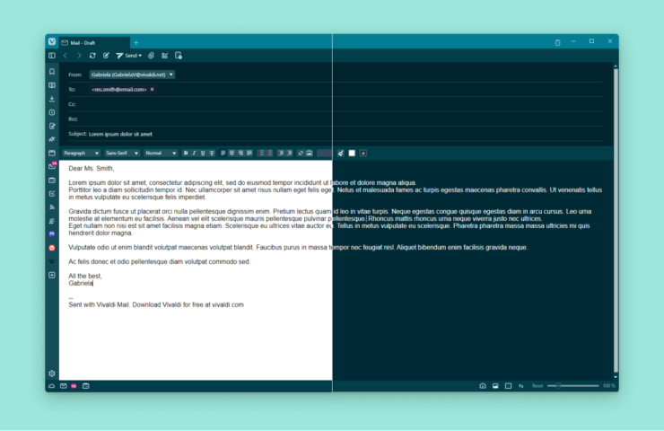Adjust the page zoom slider
This screenshot has height=431, width=664.
[x=573, y=386]
